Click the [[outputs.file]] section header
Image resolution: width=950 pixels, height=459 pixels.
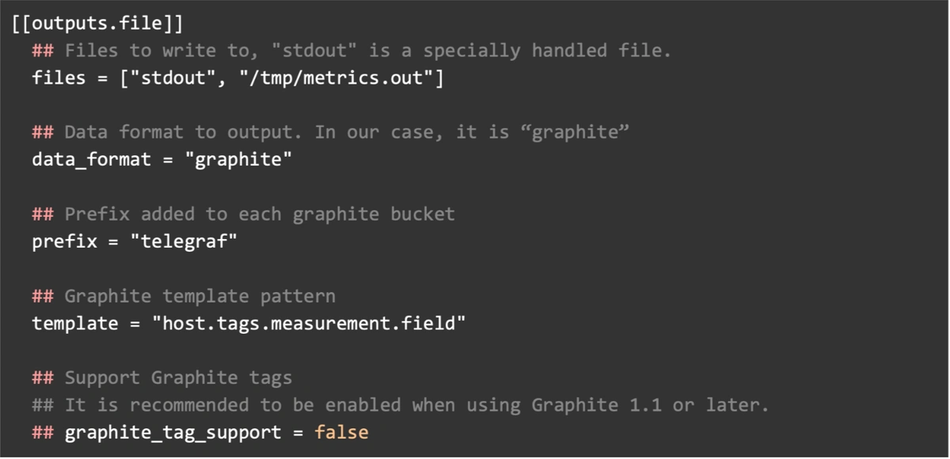click(97, 24)
